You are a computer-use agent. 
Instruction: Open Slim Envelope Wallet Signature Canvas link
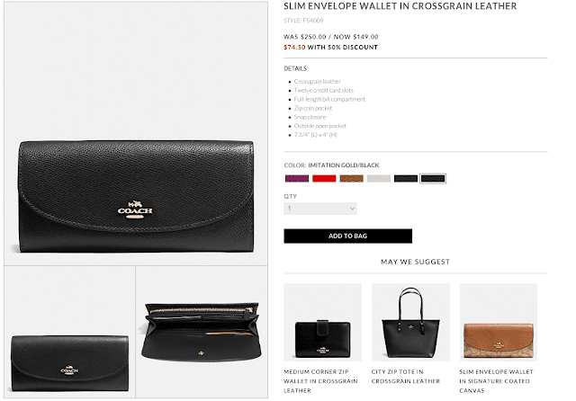click(x=496, y=381)
